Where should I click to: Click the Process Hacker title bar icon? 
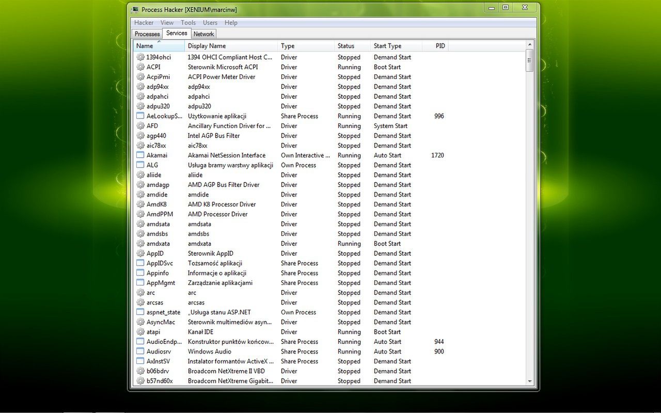click(135, 9)
